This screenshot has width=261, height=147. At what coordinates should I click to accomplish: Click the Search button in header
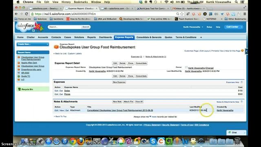coord(86,27)
